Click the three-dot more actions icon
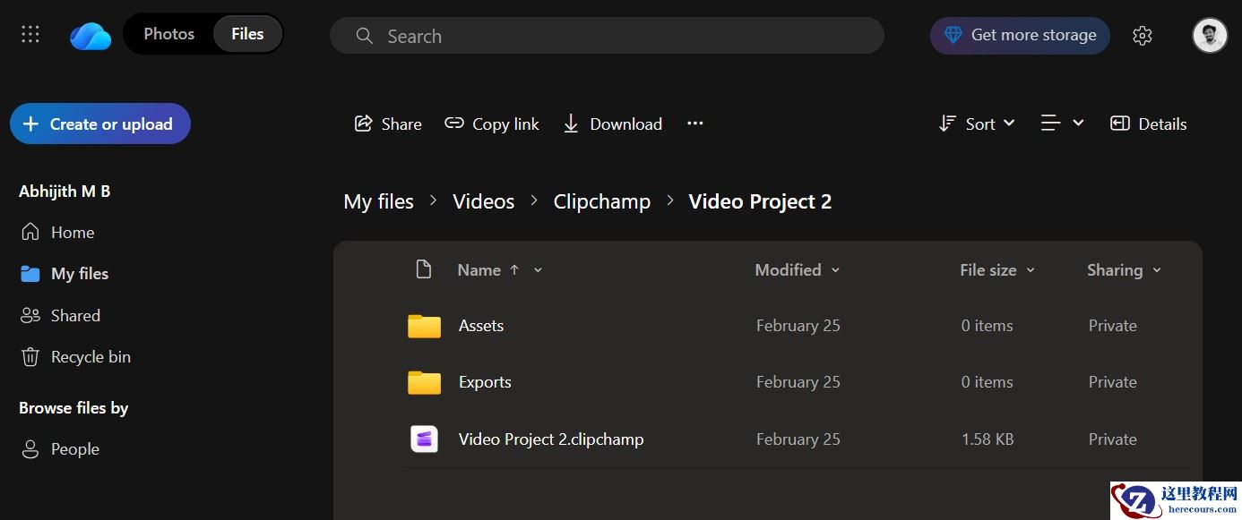 pyautogui.click(x=695, y=124)
